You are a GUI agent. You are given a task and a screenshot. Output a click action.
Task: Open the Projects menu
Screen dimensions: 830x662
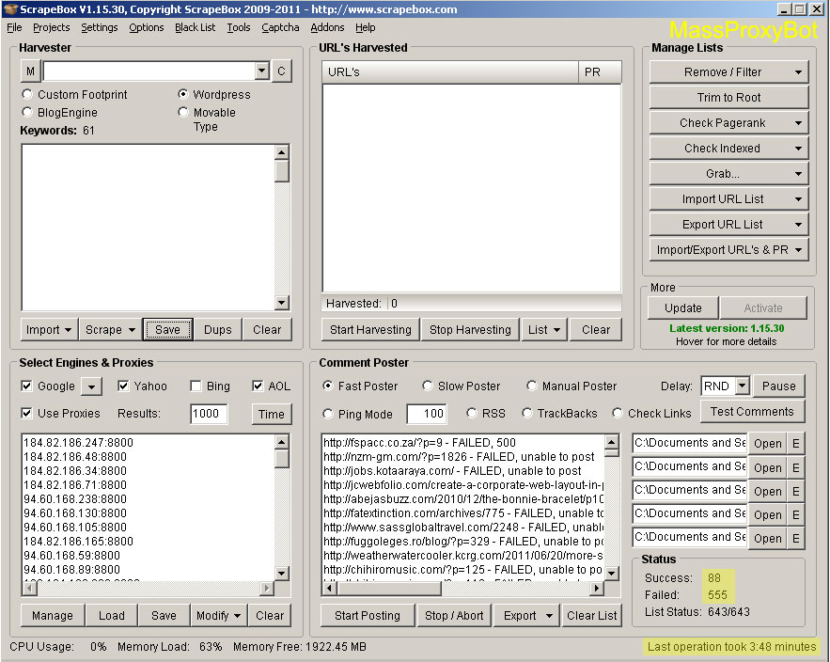pyautogui.click(x=51, y=27)
